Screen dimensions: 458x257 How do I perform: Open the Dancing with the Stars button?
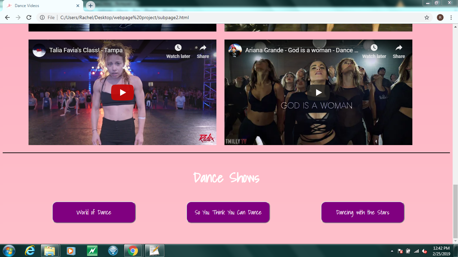(x=363, y=212)
